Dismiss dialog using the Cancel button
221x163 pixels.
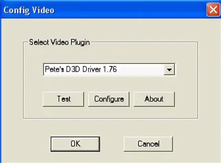(x=148, y=144)
